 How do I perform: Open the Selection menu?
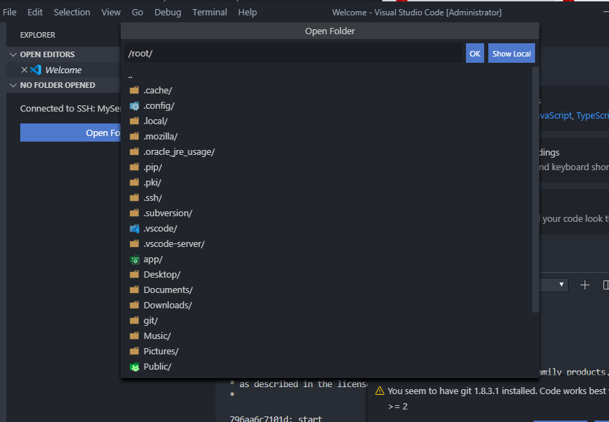(x=72, y=13)
